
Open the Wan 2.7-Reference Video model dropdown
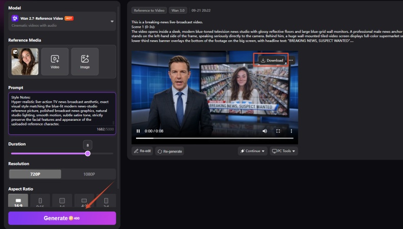click(x=62, y=21)
